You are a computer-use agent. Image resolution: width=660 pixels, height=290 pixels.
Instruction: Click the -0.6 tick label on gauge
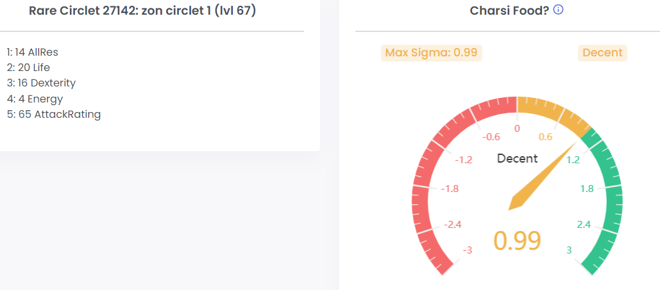coord(491,137)
